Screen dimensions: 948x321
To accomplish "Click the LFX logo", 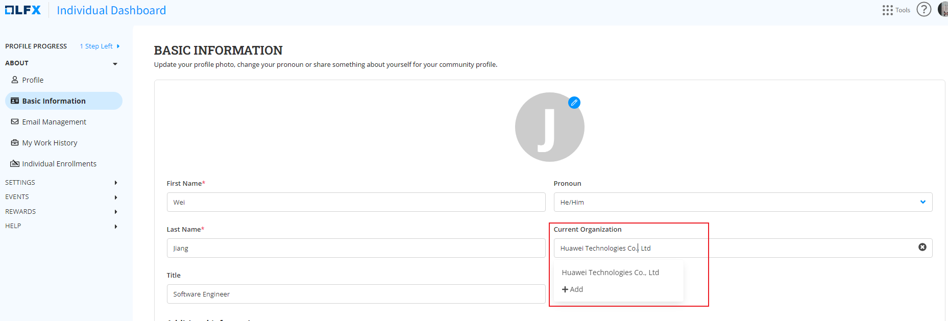I will pos(23,10).
